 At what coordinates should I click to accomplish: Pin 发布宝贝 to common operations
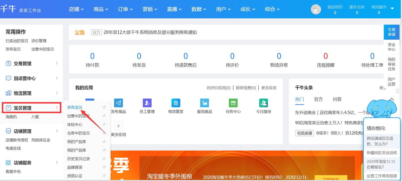click(x=104, y=107)
